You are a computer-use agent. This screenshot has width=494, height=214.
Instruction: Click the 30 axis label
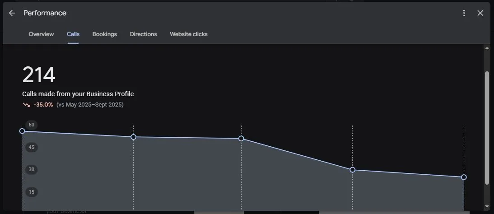(32, 170)
